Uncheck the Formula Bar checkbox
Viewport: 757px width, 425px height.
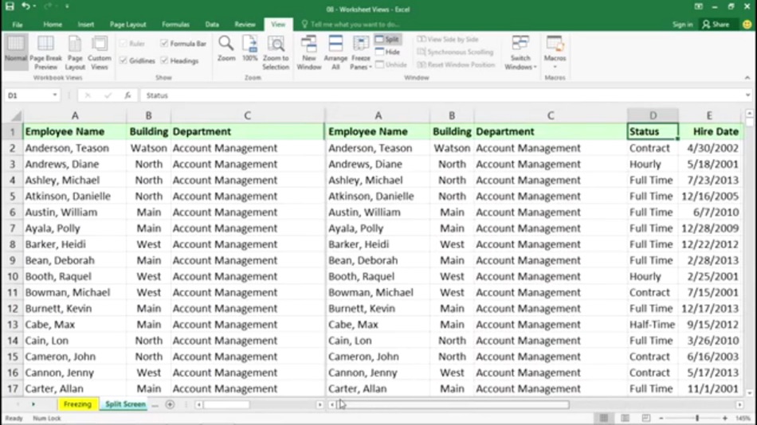(x=164, y=44)
